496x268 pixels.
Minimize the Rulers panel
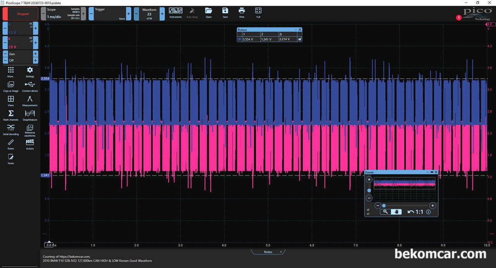296,30
